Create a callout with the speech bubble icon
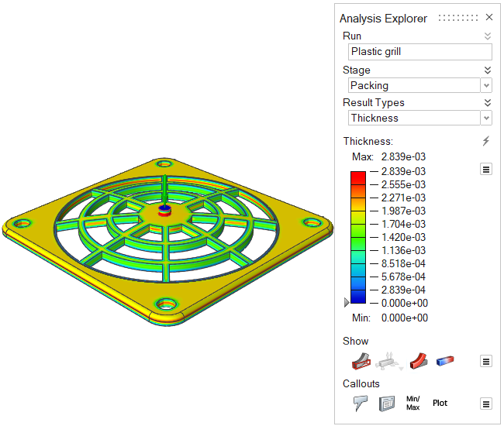The image size is (504, 426). click(360, 403)
